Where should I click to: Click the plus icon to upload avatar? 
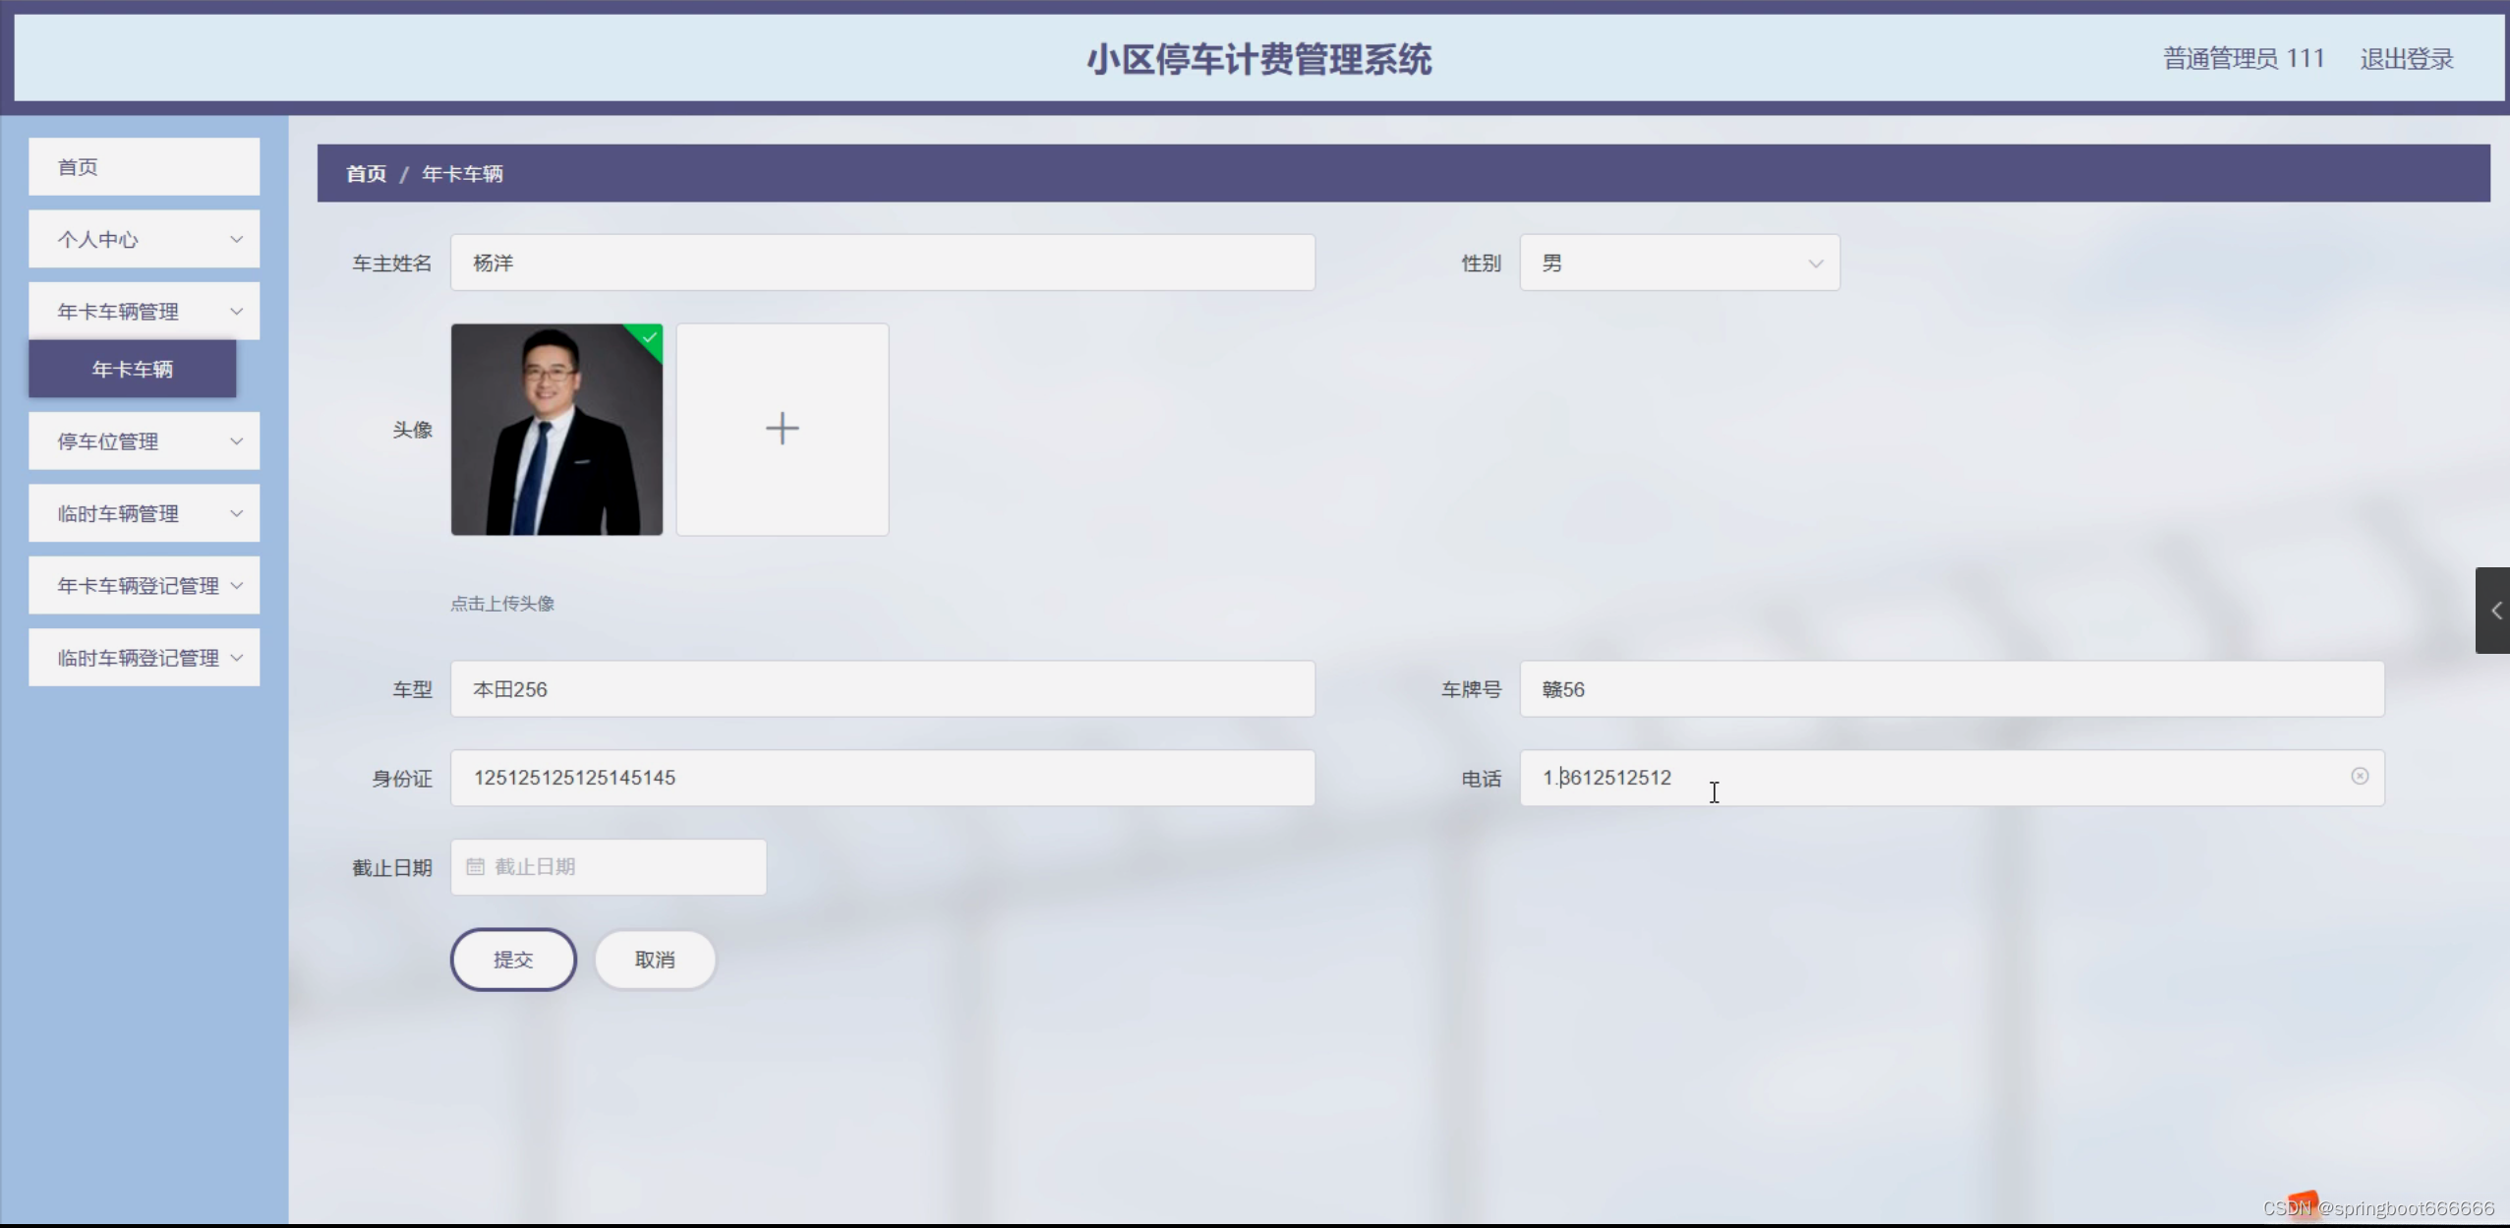point(782,429)
